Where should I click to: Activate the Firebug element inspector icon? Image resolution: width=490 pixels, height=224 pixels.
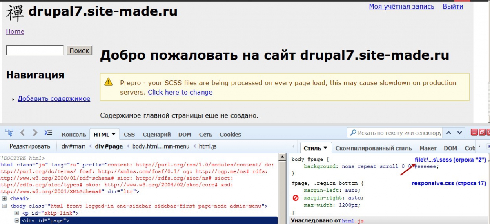[x=9, y=133]
